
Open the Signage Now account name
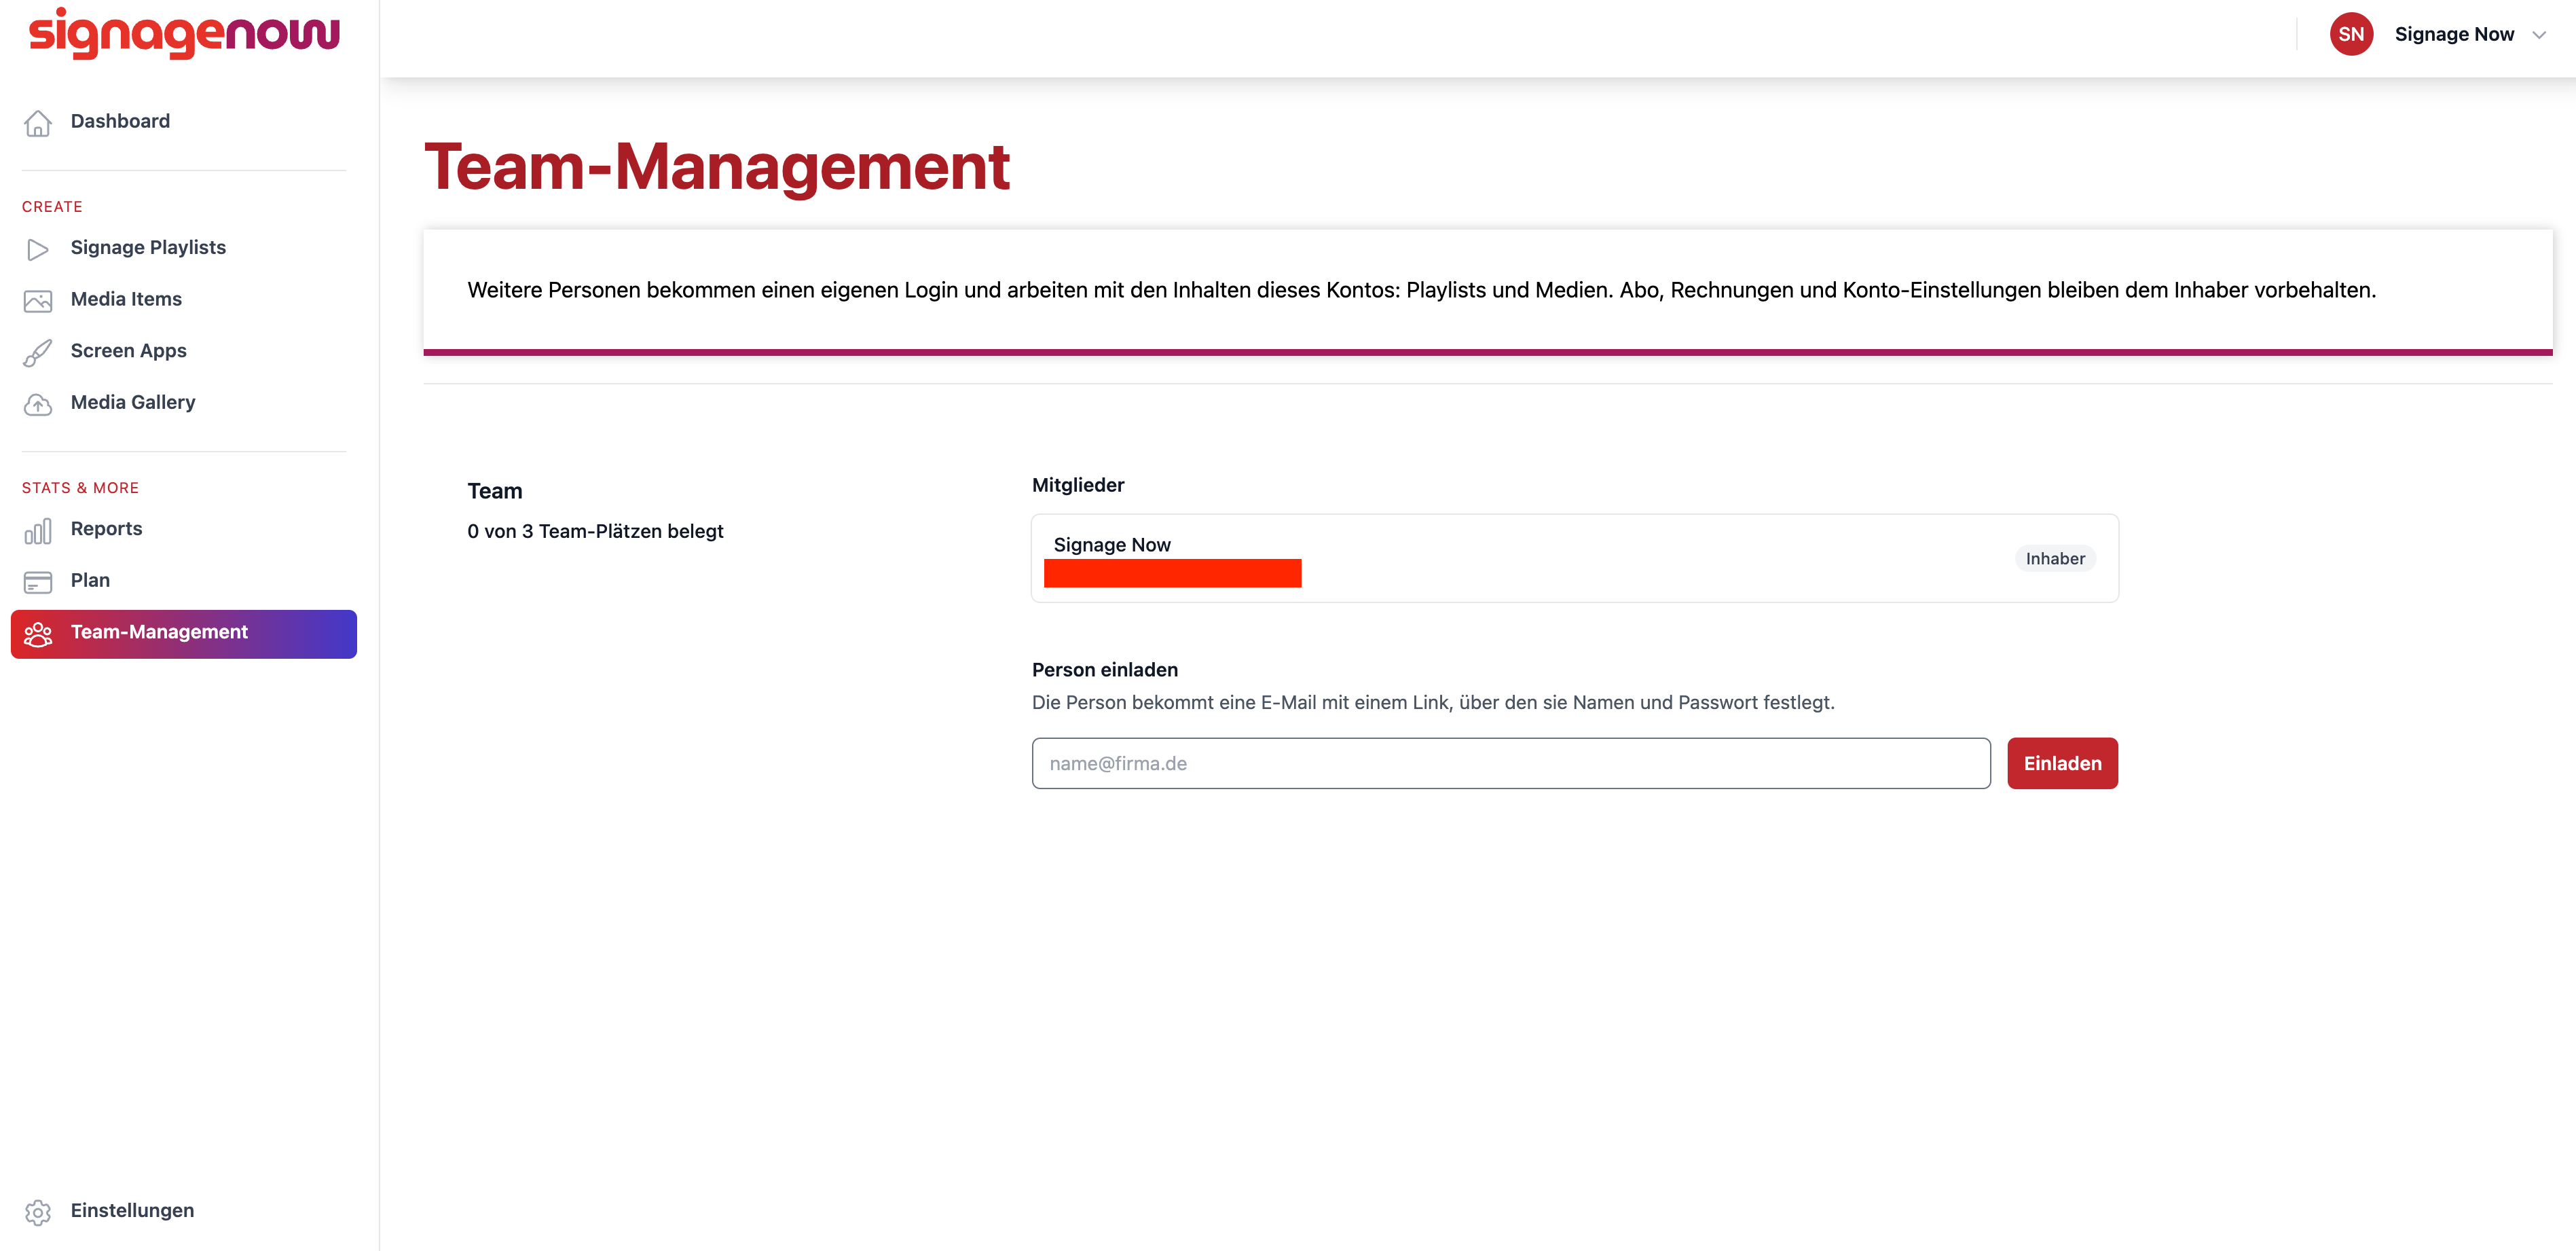tap(2454, 34)
